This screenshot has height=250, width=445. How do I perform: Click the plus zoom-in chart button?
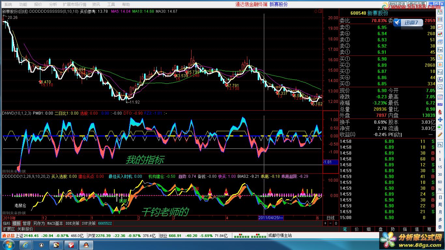pos(325,223)
